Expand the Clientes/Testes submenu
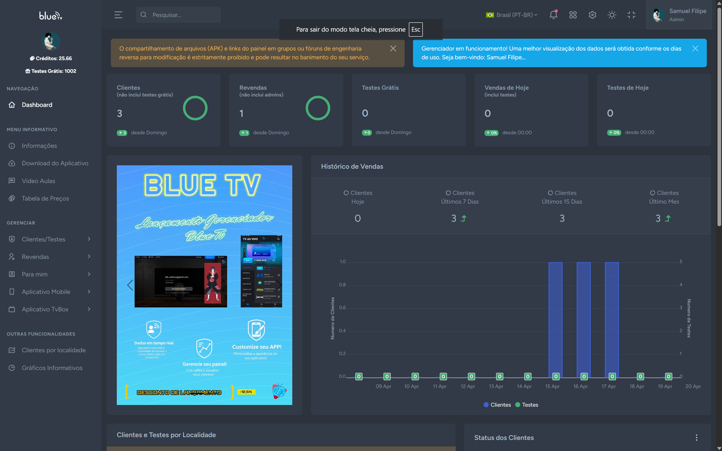722x451 pixels. pos(51,239)
